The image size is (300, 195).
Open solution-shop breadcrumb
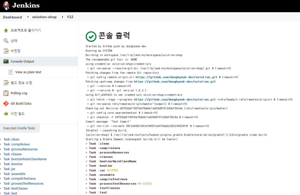coord(44,17)
